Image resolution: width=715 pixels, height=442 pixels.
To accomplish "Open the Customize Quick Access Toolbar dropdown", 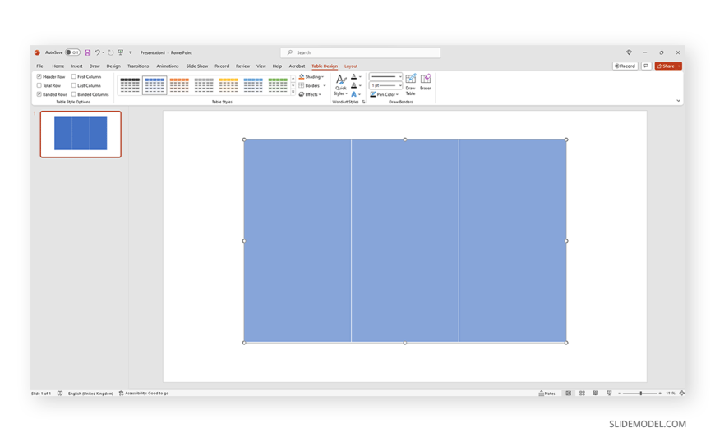I will [131, 52].
